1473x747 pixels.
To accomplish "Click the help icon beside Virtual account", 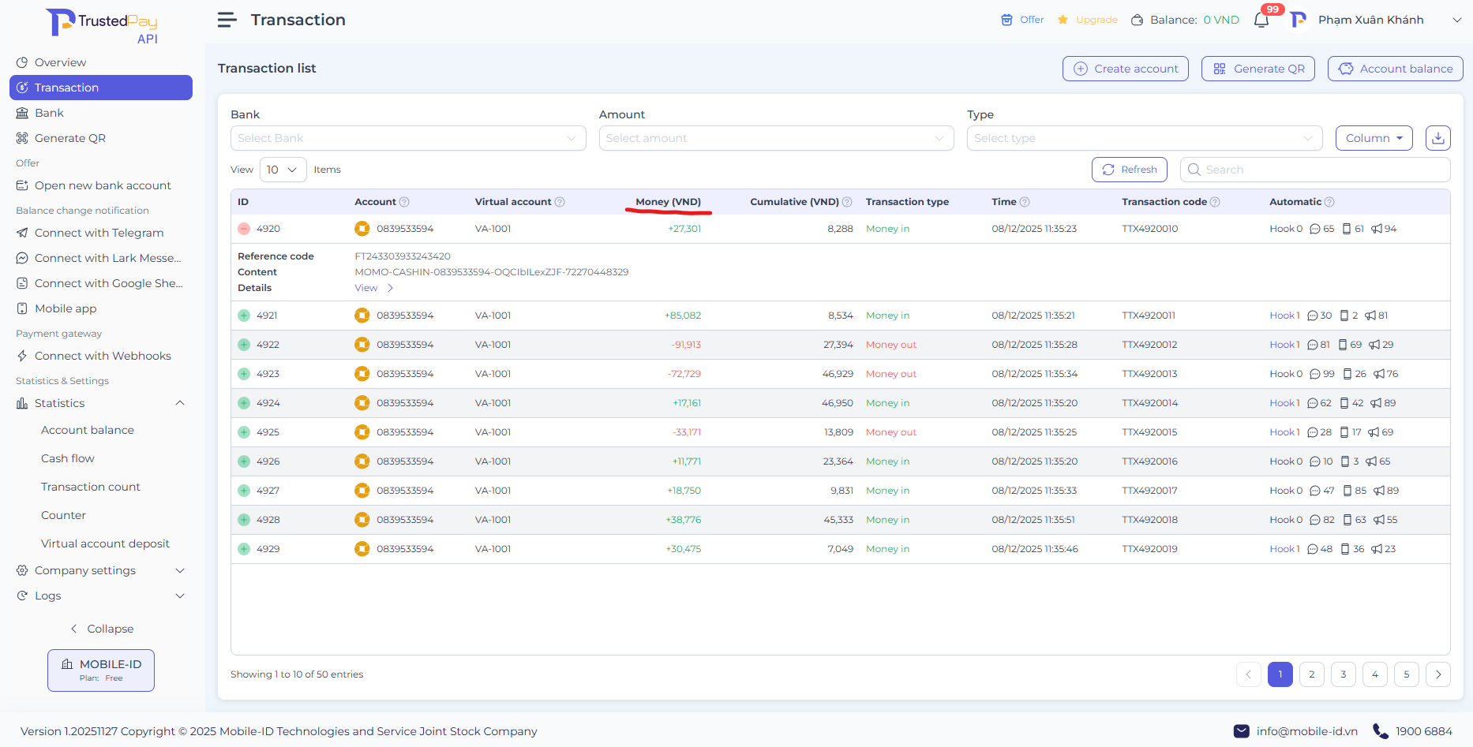I will pyautogui.click(x=560, y=202).
